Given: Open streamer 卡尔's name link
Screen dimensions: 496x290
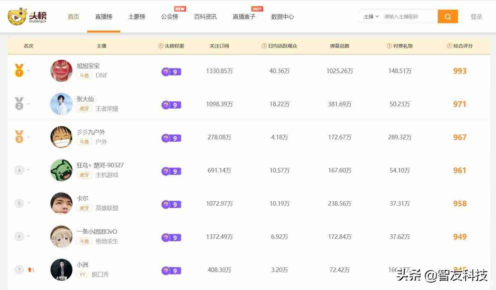Looking at the screenshot, I should (82, 199).
